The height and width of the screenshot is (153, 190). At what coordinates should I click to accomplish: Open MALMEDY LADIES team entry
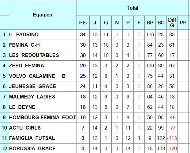click(x=32, y=97)
